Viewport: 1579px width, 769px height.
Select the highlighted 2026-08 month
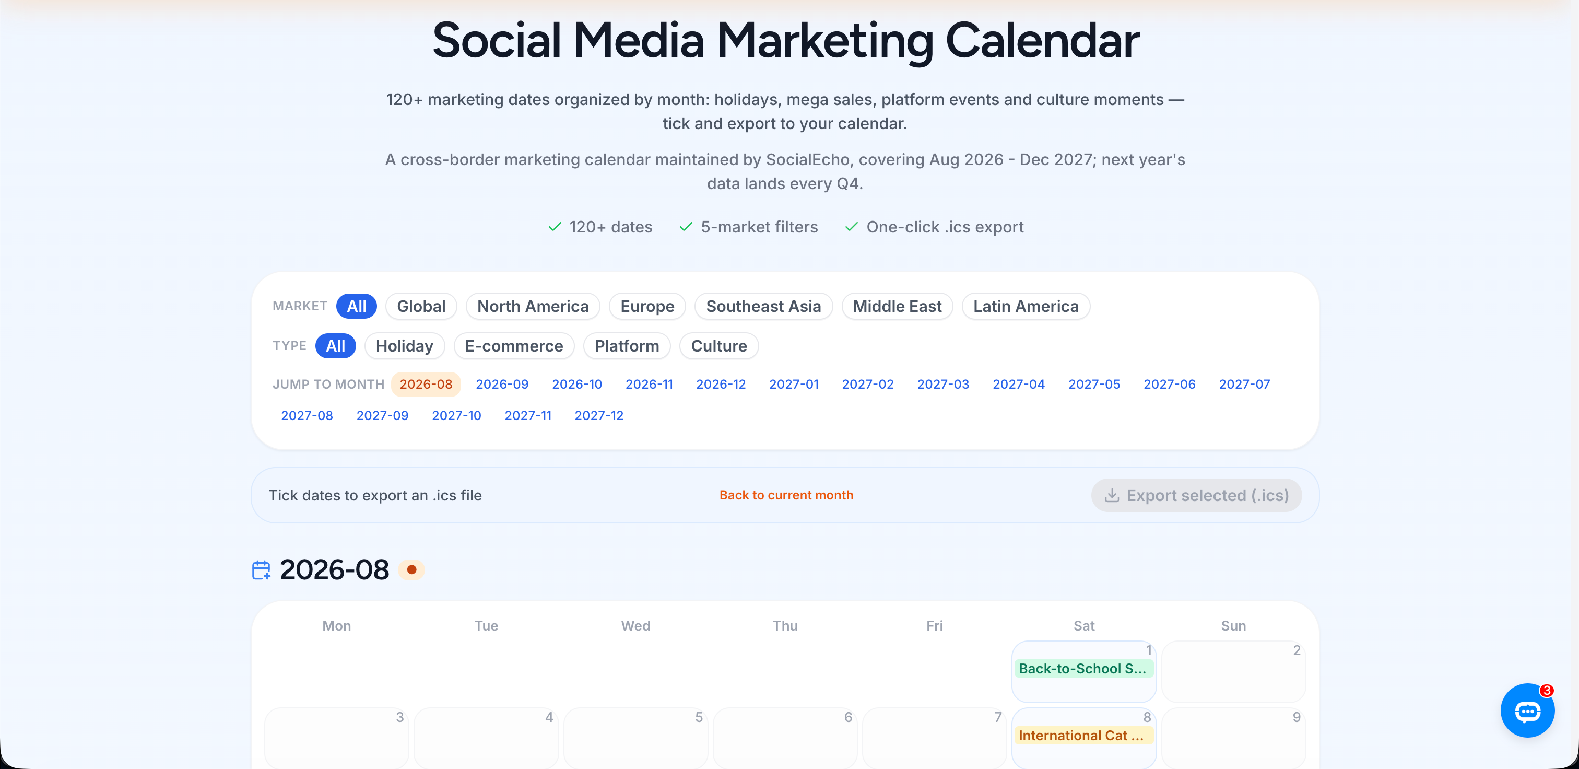(x=426, y=384)
